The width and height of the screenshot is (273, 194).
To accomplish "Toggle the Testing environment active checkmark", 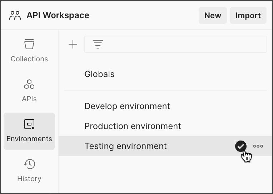I will pyautogui.click(x=241, y=146).
